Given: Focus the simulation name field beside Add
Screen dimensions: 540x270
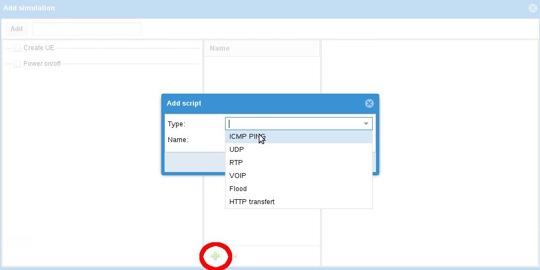Looking at the screenshot, I should (87, 29).
